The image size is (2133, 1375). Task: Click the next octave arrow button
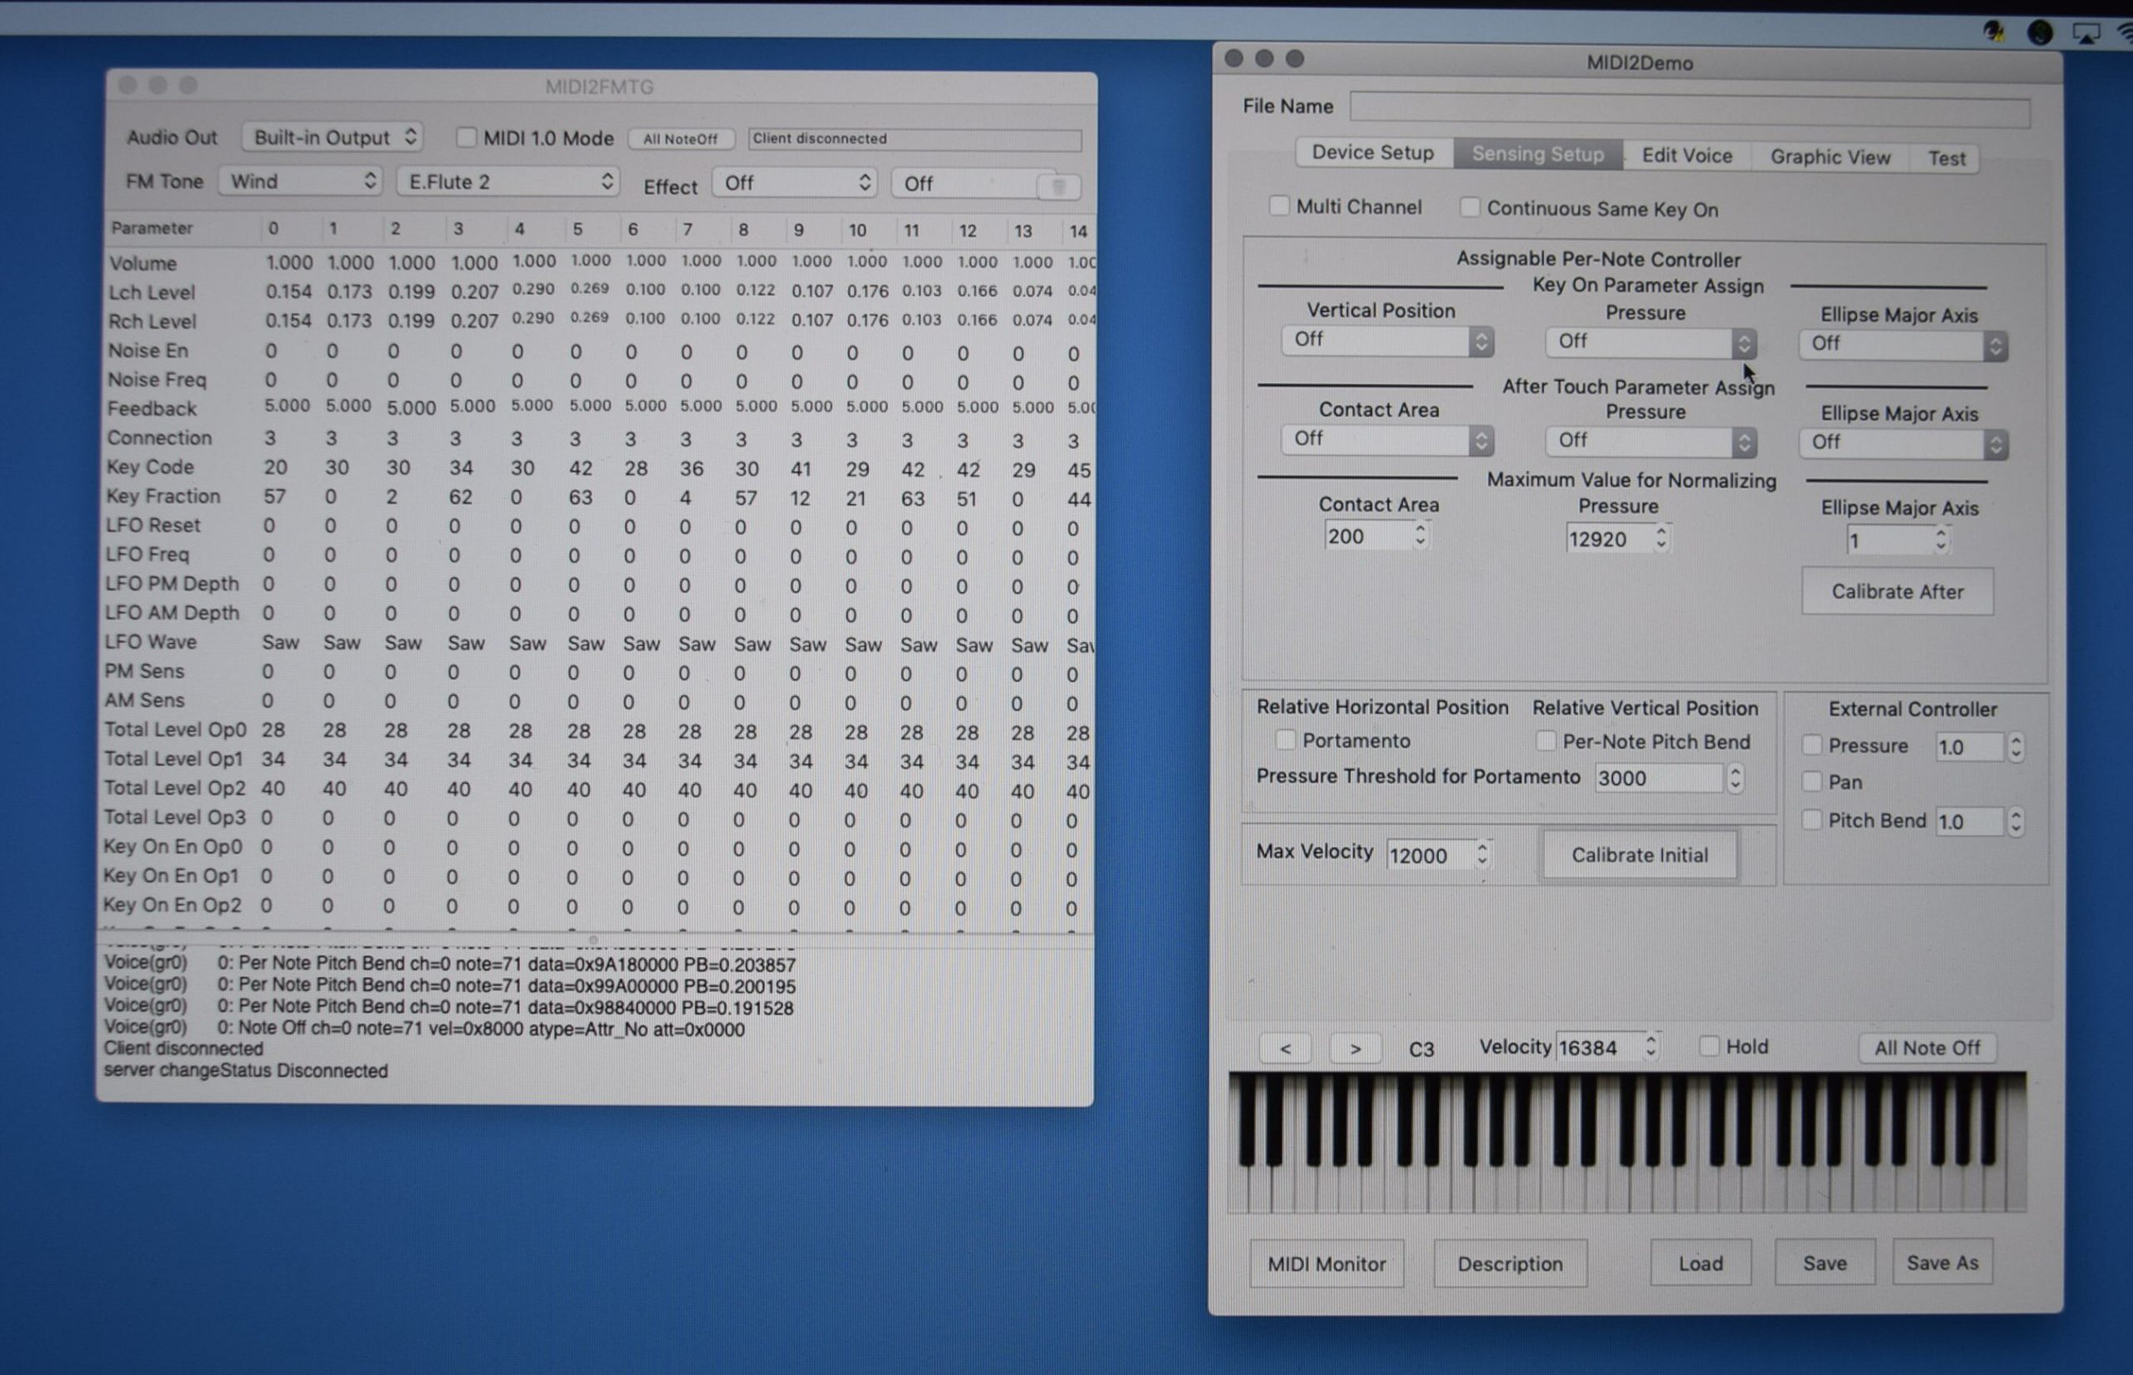[1355, 1049]
